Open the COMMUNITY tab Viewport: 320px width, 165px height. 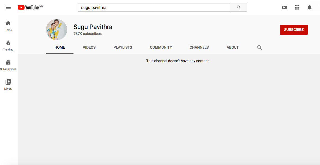tap(161, 48)
